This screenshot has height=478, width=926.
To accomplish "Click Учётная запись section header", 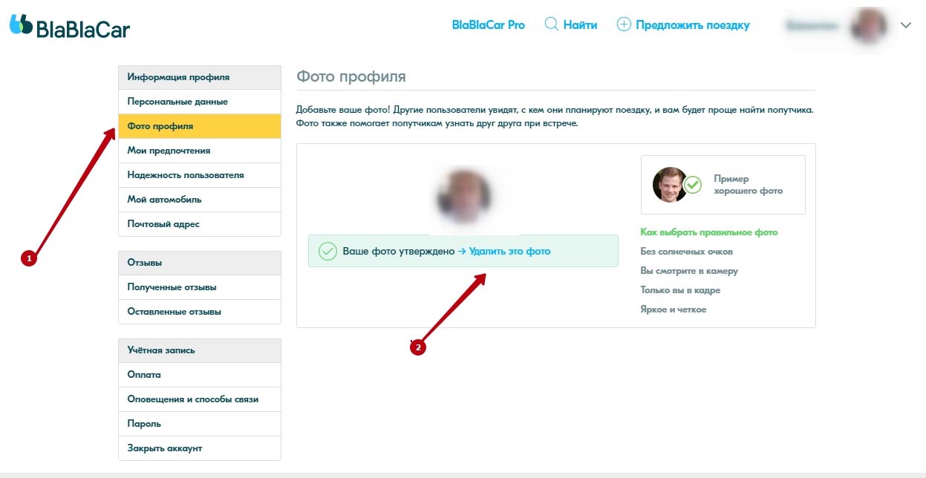I will click(x=200, y=350).
